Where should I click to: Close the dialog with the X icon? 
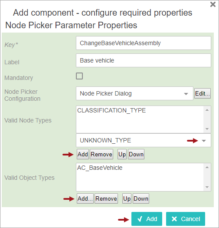pyautogui.click(x=213, y=4)
